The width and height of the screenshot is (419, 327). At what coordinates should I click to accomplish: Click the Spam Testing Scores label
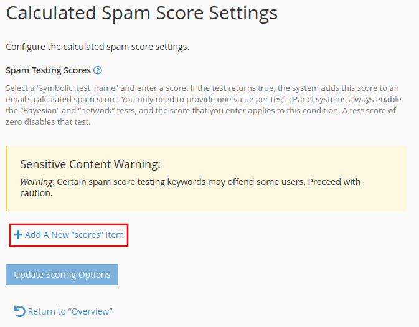(49, 70)
